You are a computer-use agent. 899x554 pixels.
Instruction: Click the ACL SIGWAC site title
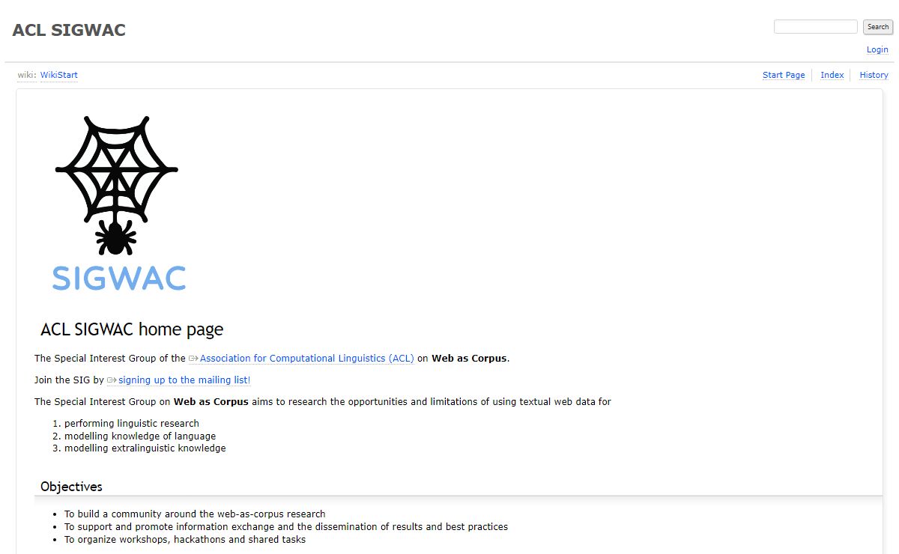(x=69, y=31)
